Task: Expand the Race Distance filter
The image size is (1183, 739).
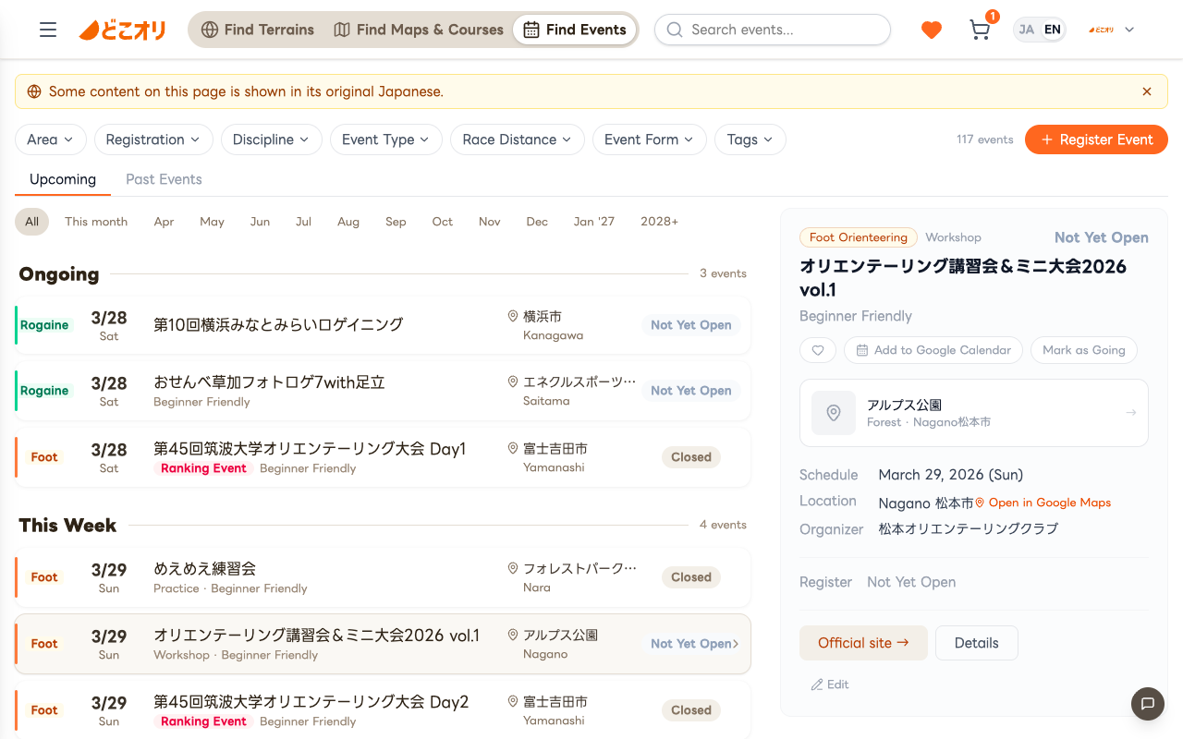Action: pyautogui.click(x=517, y=139)
